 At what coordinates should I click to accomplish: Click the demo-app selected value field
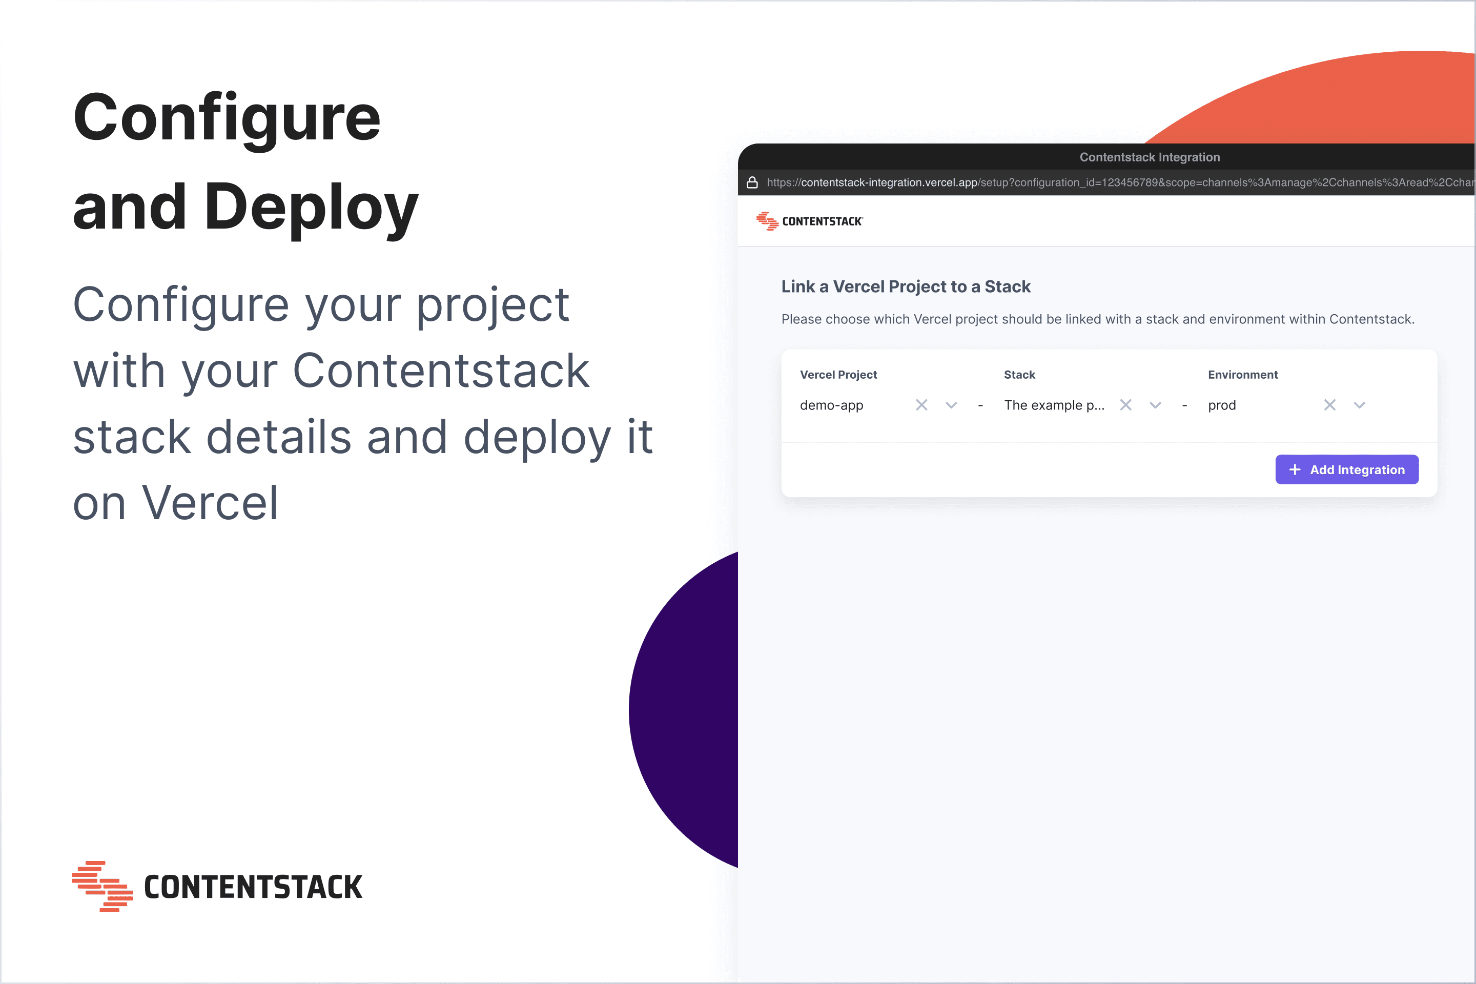pos(831,405)
